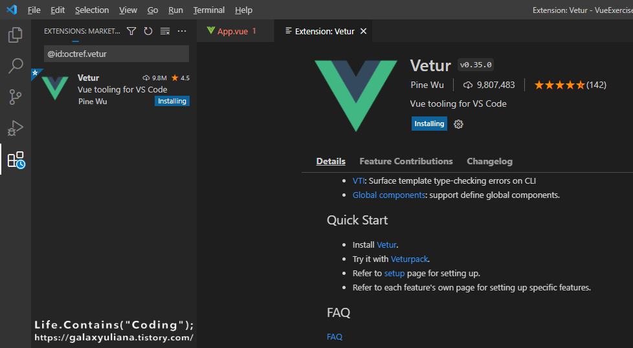Open the Extensions view icon

point(16,160)
